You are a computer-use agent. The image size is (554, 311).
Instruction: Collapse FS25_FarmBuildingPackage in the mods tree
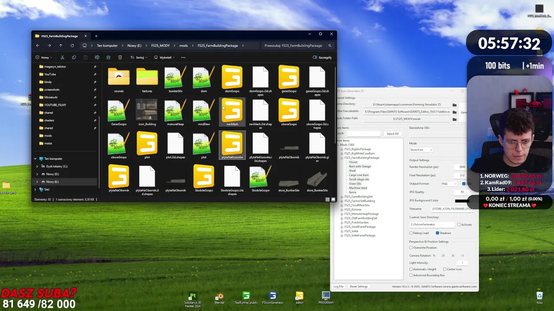342,158
